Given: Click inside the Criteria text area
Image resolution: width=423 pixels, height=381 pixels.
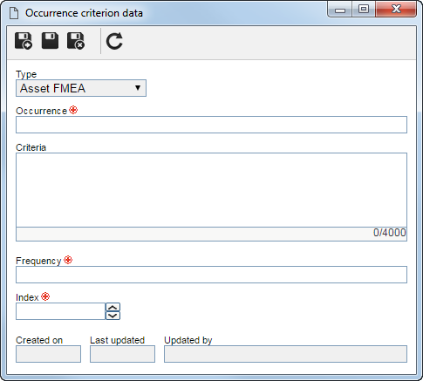Looking at the screenshot, I should 211,190.
